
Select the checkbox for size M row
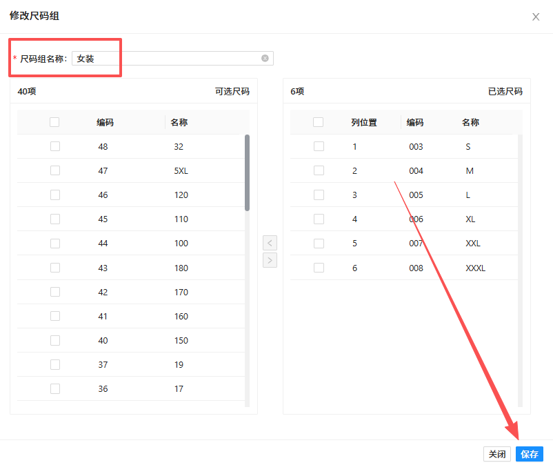pos(319,170)
